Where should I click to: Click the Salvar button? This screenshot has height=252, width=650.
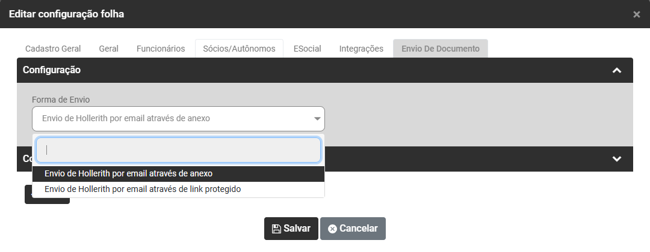coord(291,229)
